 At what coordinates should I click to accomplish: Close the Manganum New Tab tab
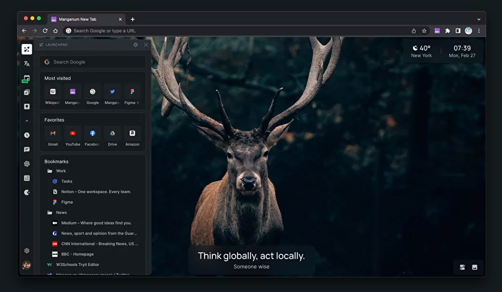click(x=121, y=19)
